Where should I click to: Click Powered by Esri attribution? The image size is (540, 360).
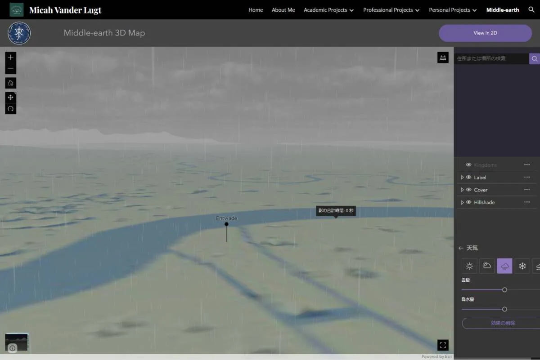coord(436,357)
